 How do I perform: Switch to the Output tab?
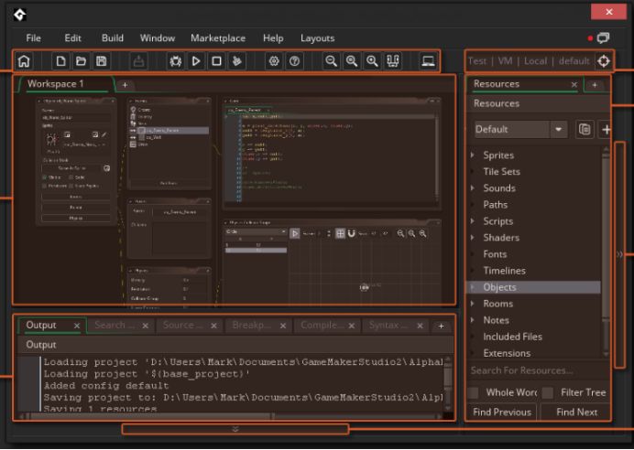coord(41,325)
